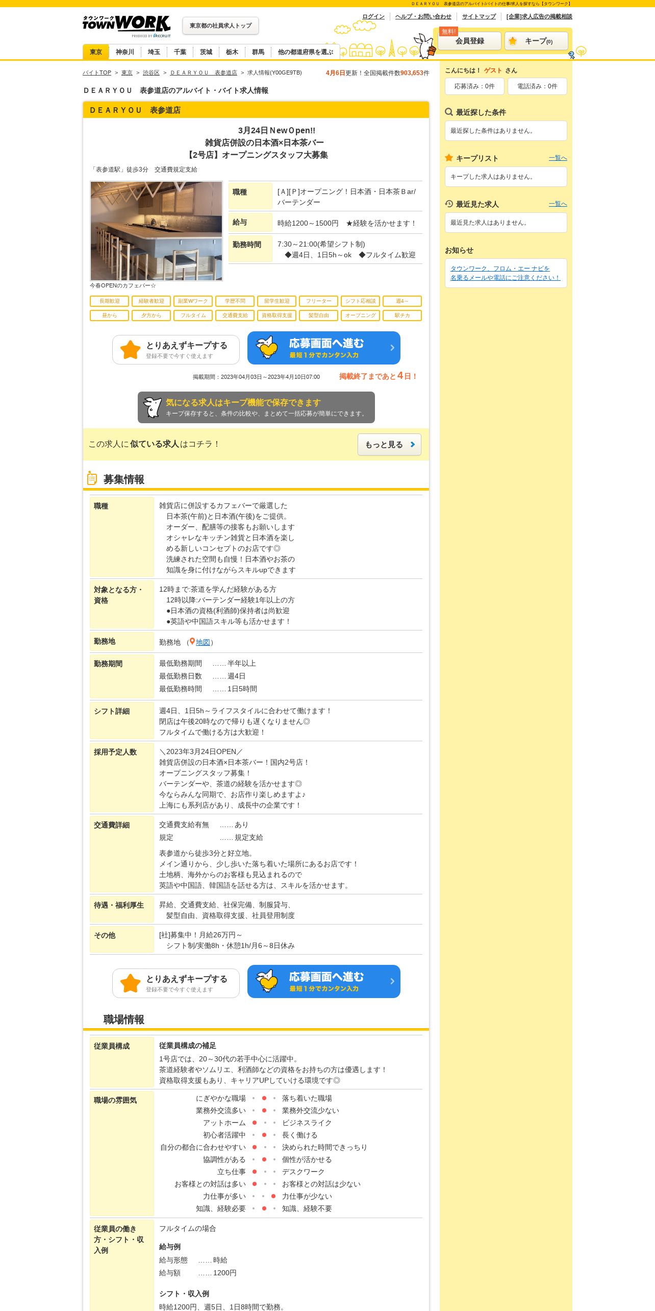Click upper 応募画面へ進む apply button
This screenshot has width=655, height=1311.
324,348
